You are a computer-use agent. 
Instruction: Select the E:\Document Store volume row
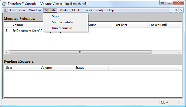(x=93, y=31)
